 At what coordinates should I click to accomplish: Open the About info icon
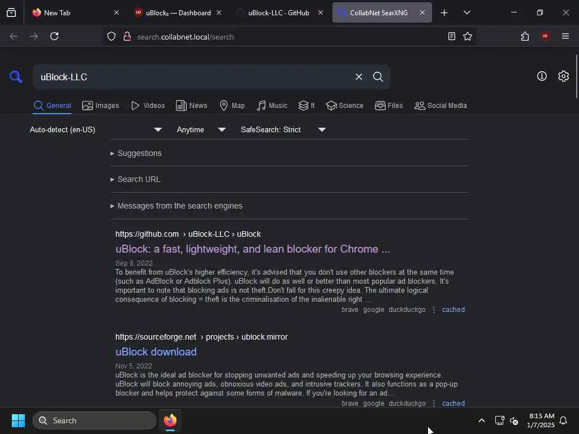coord(542,76)
